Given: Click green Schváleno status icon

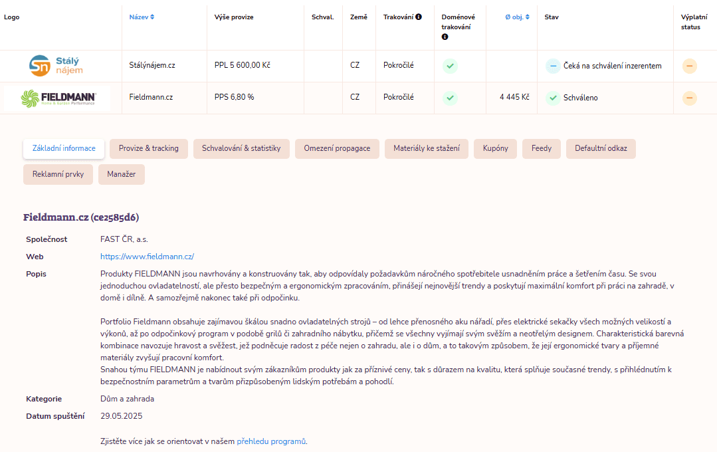Looking at the screenshot, I should pyautogui.click(x=553, y=98).
